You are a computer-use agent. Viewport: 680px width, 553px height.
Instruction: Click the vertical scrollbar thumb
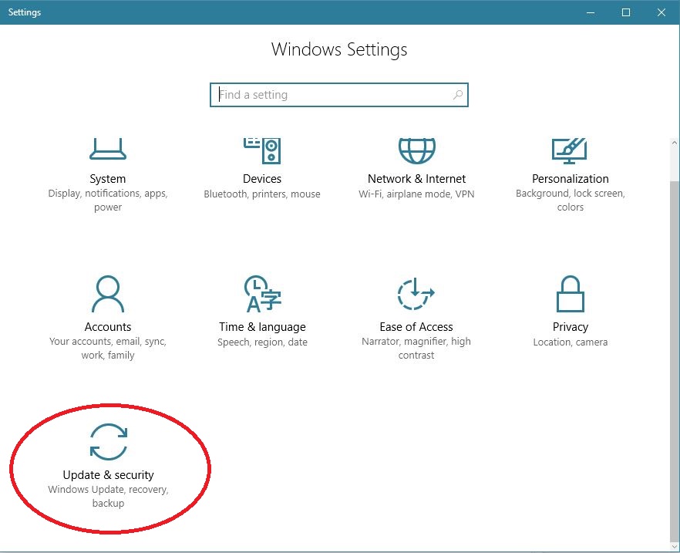point(675,360)
